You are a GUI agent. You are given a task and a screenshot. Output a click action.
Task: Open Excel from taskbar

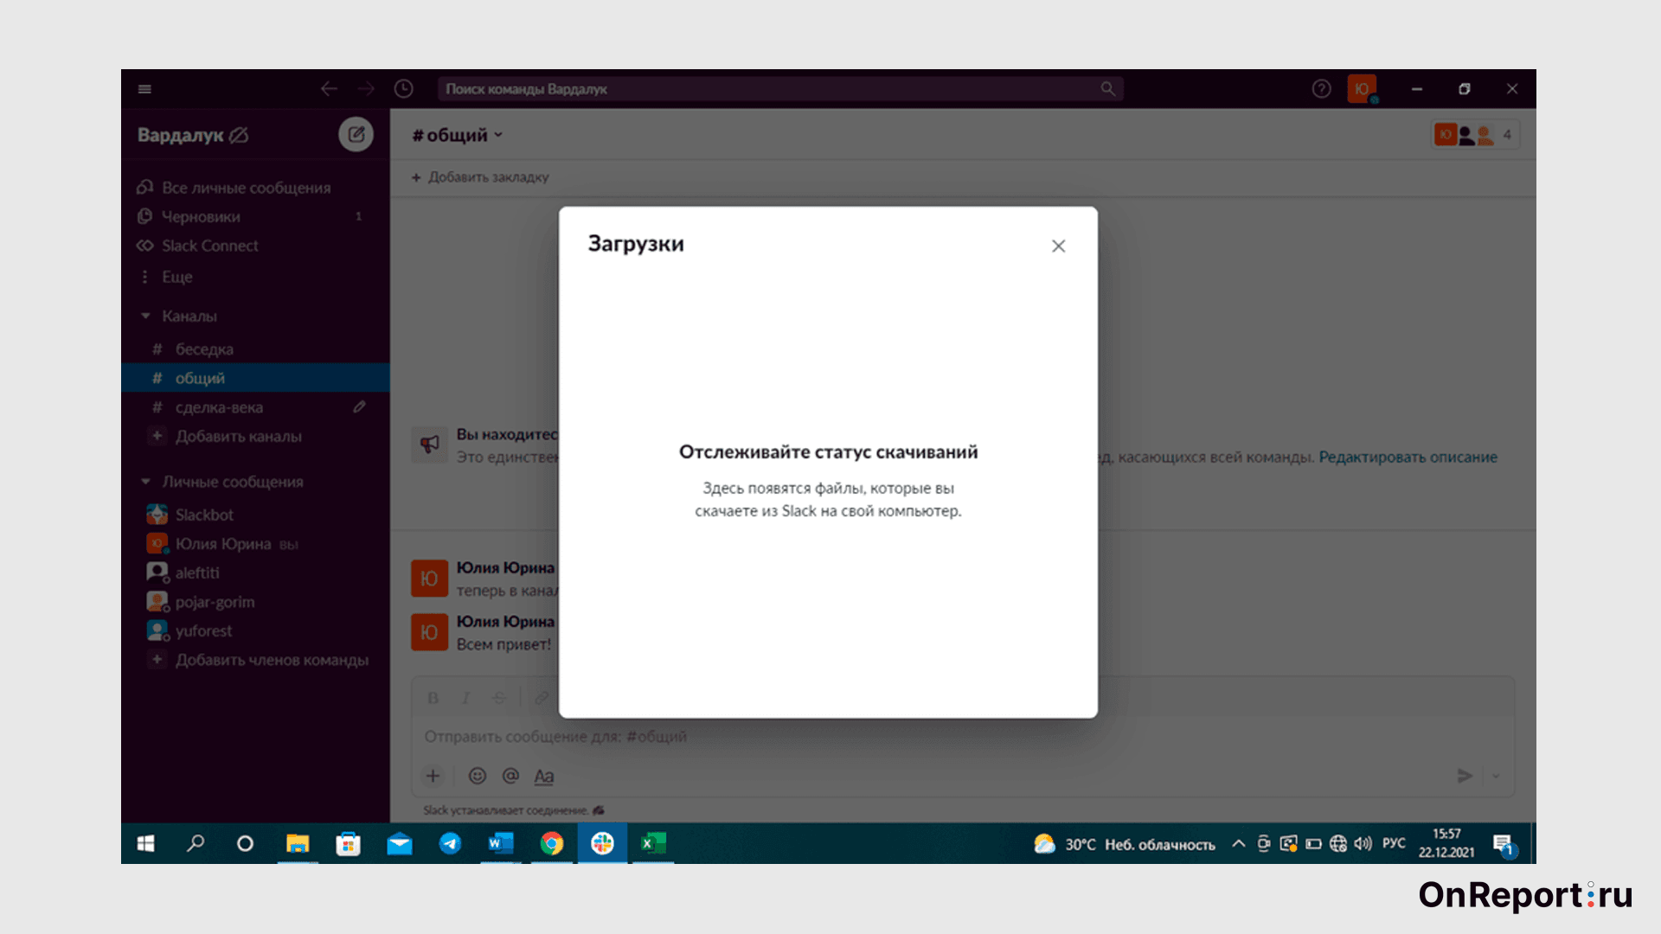click(653, 843)
